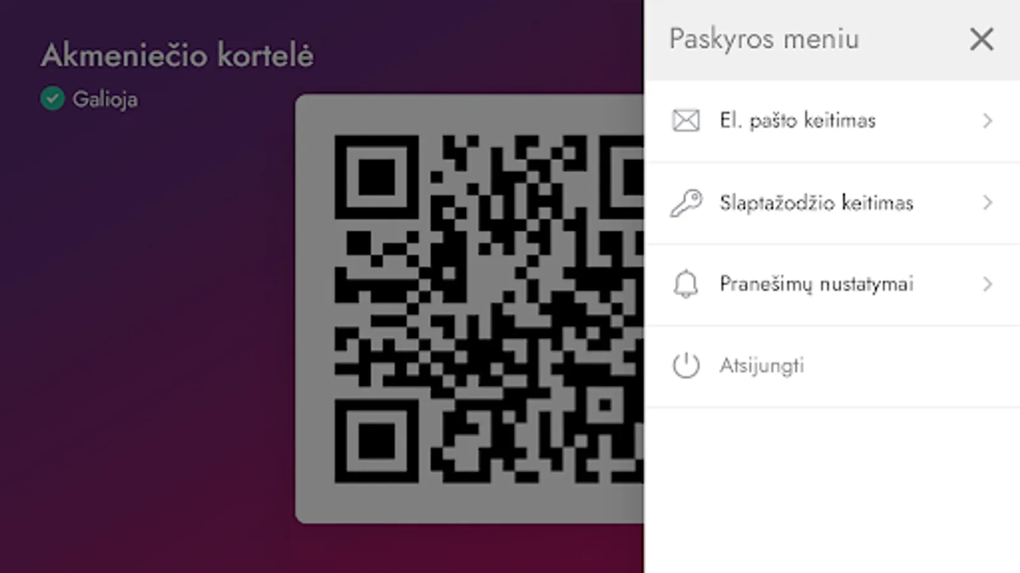Choose Pranešimų nustatymai from the menu
The image size is (1020, 573).
[x=832, y=285]
